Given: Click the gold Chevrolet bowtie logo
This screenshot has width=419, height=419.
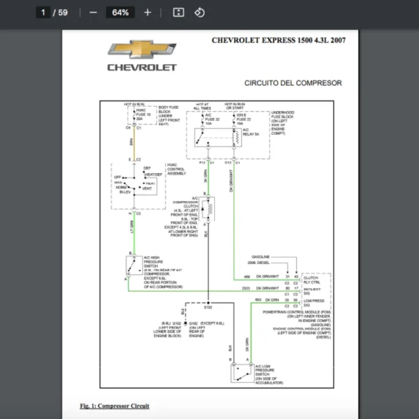Looking at the screenshot, I should [x=142, y=49].
